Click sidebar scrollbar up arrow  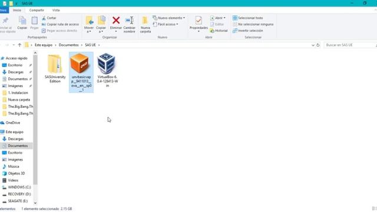[35, 53]
